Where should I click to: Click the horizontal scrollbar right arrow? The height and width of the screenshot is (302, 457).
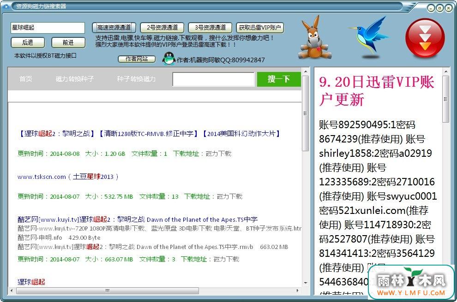click(298, 290)
